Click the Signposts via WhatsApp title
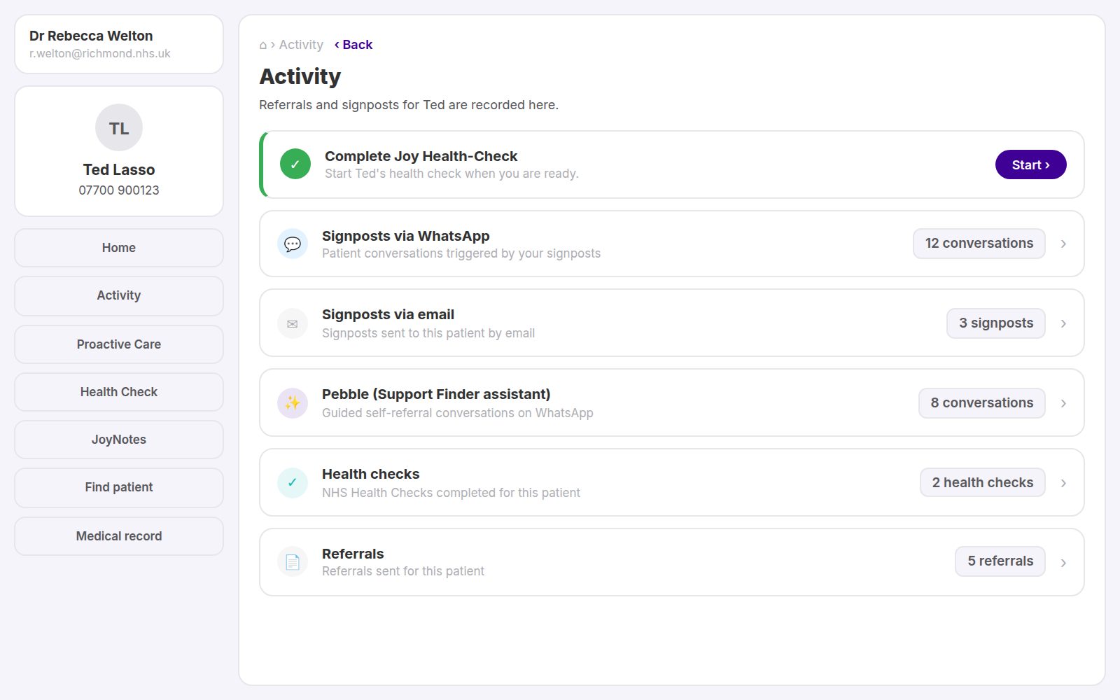This screenshot has height=700, width=1120. 406,236
